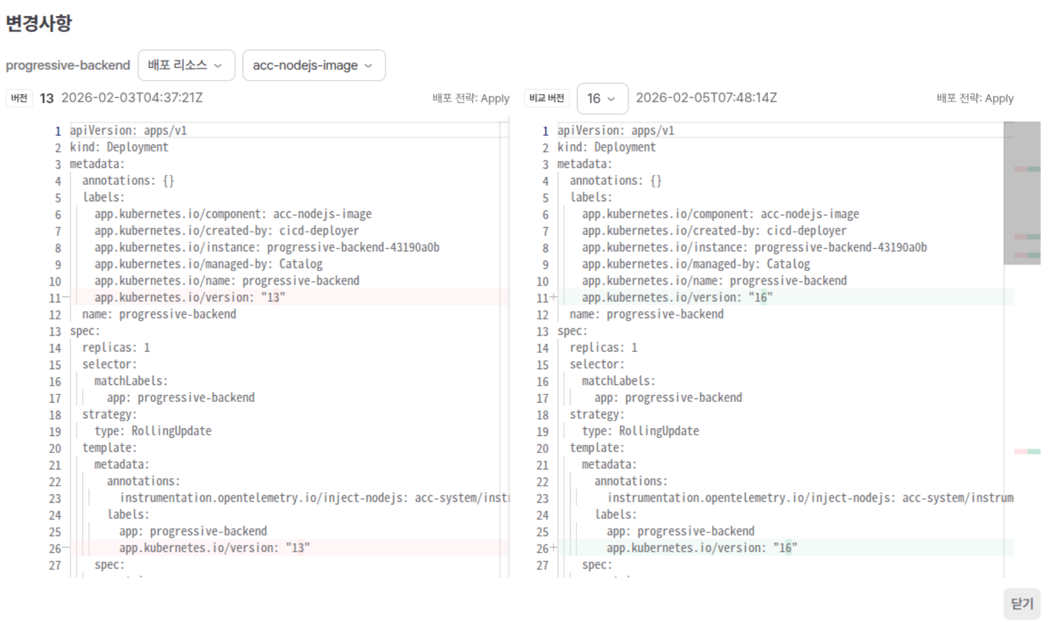Click the 버전 badge on the left

(x=19, y=98)
